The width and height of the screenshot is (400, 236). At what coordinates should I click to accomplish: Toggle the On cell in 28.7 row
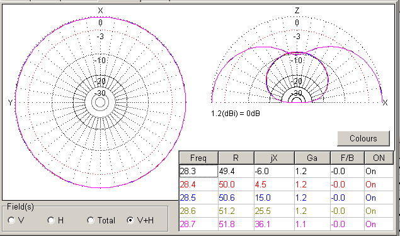coord(379,224)
